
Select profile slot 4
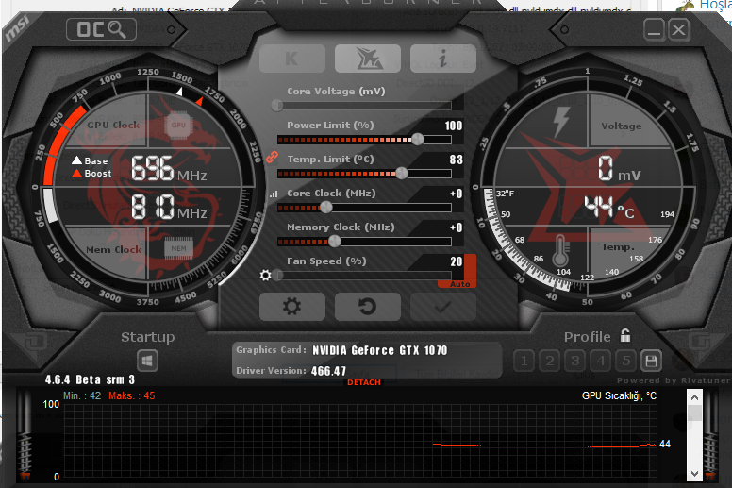601,361
